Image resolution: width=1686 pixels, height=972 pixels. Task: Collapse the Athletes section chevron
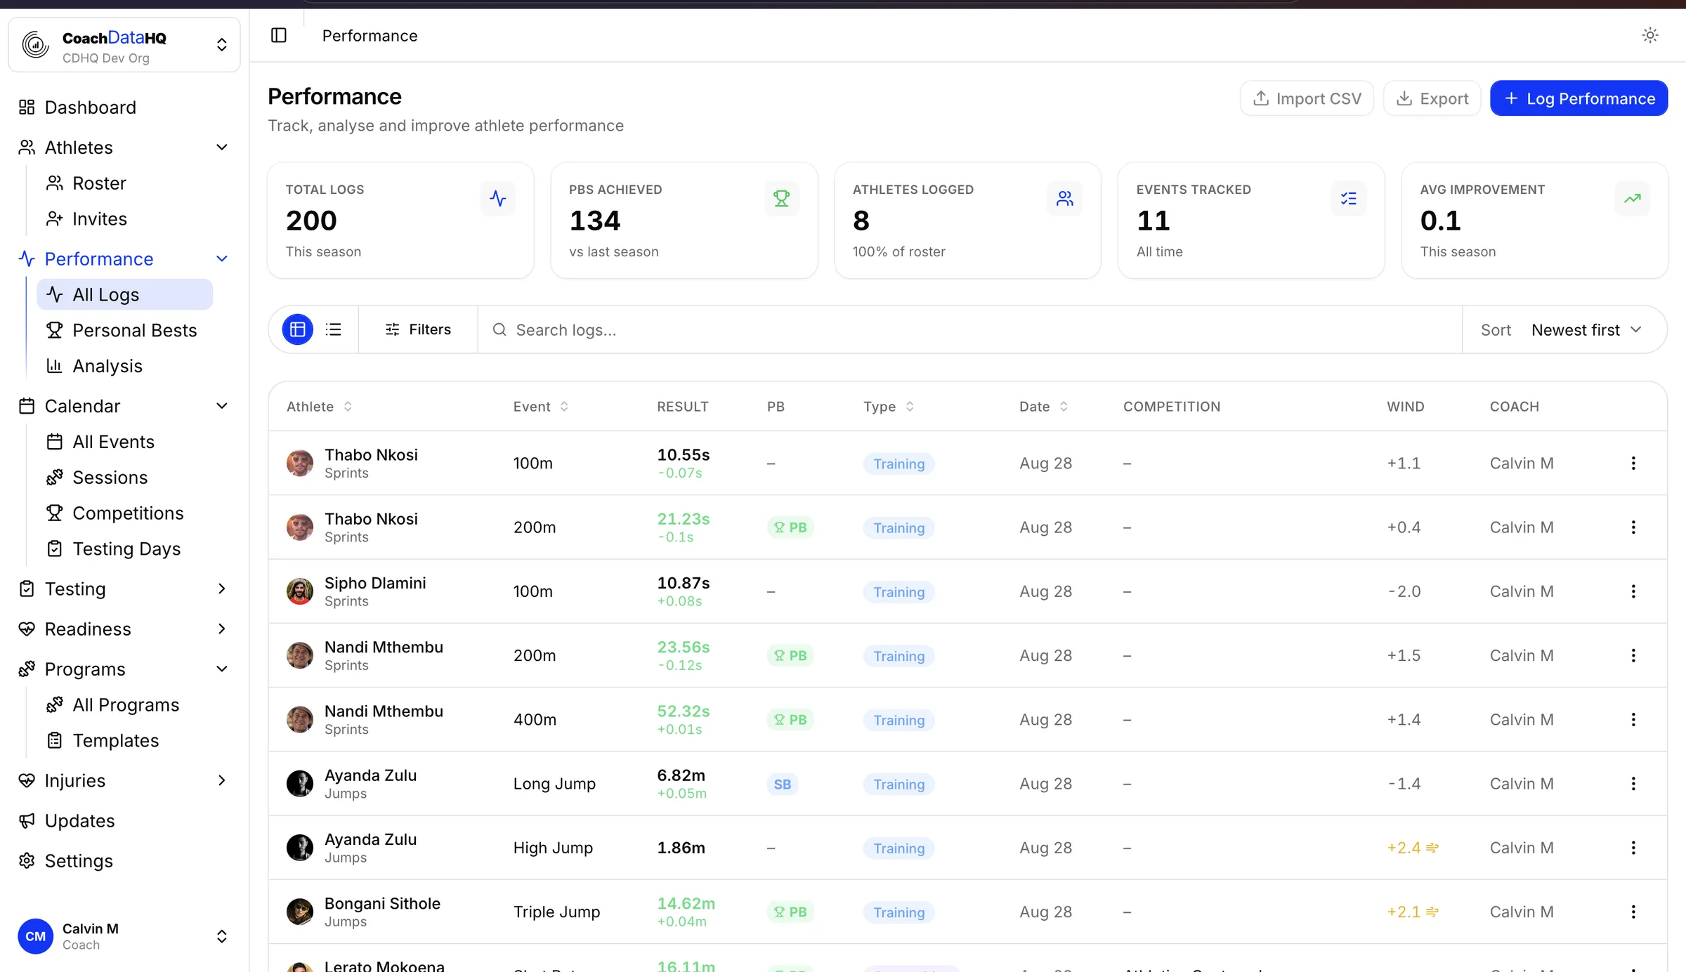tap(222, 147)
